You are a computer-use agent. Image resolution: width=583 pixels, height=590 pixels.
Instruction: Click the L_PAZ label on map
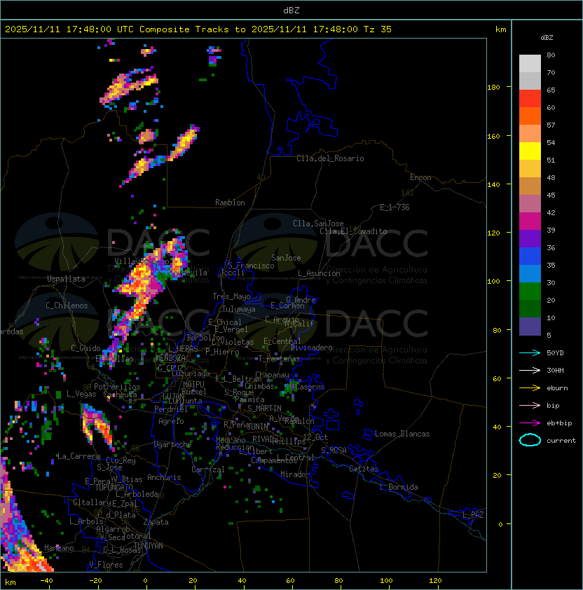(473, 515)
